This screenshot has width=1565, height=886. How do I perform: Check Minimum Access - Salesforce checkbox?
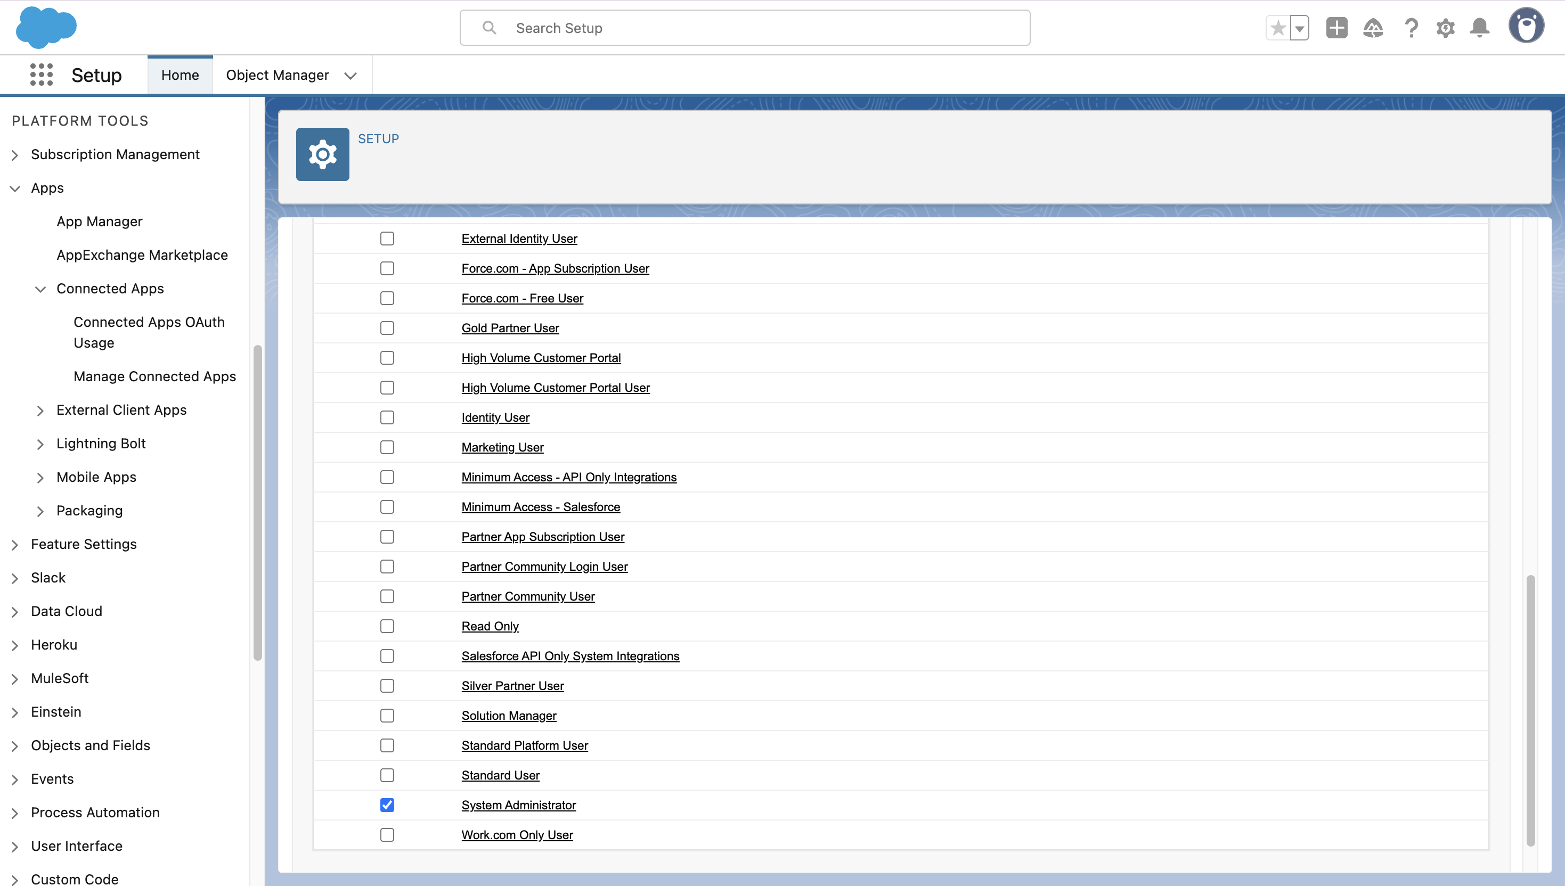tap(387, 507)
